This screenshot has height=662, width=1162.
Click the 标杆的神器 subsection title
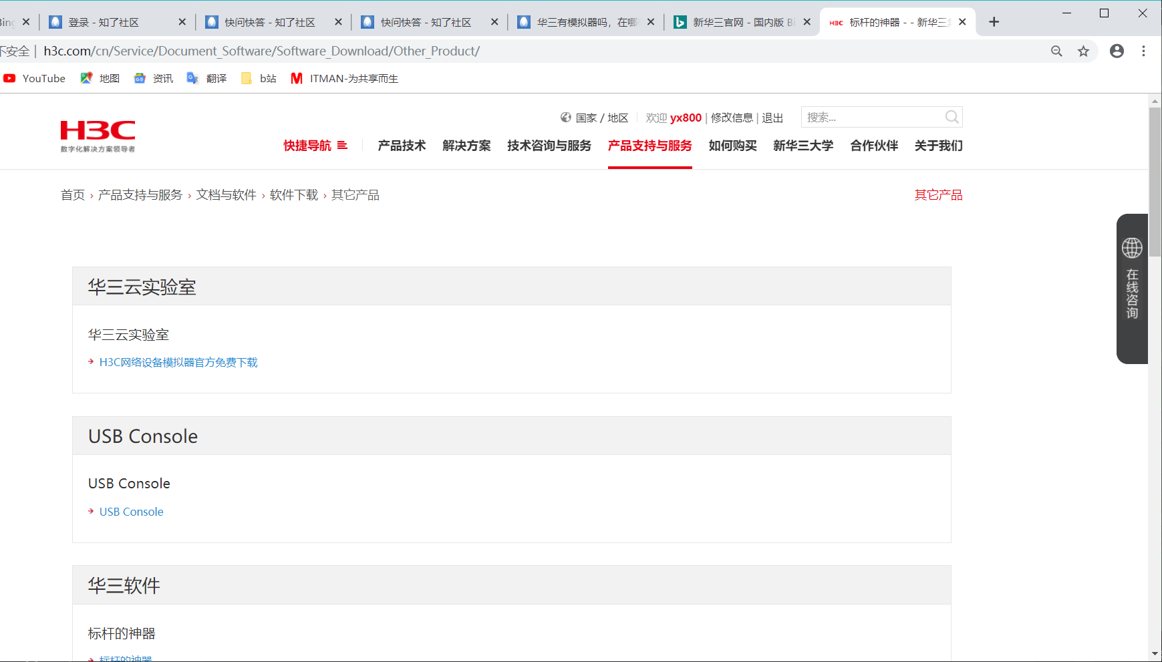[x=122, y=633]
